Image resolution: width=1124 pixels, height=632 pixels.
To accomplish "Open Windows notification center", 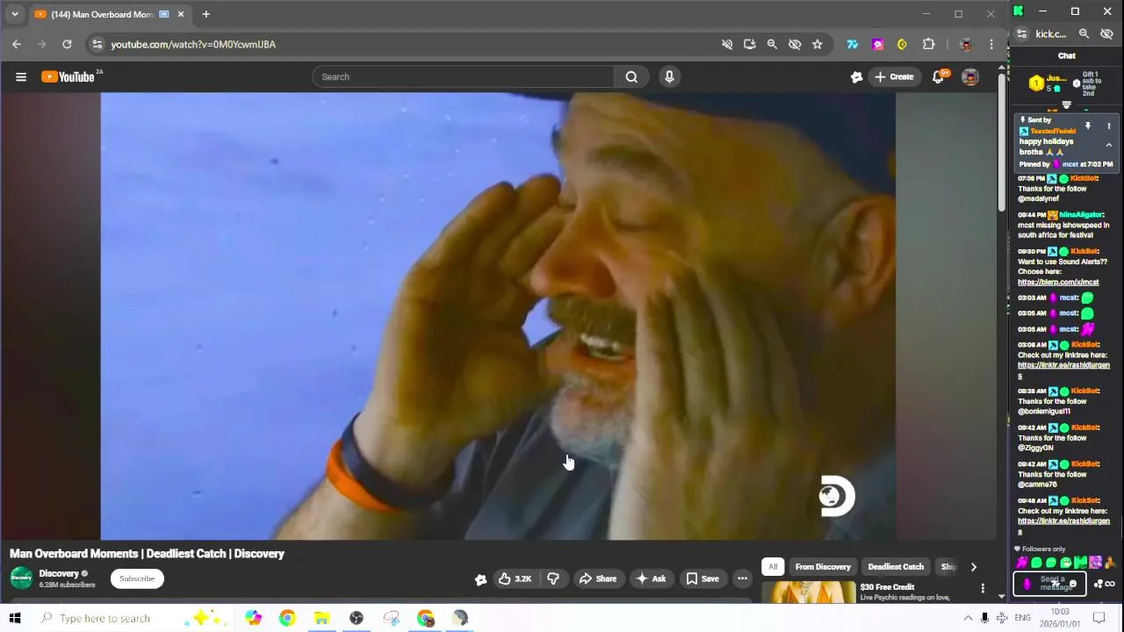I will coord(1099,618).
